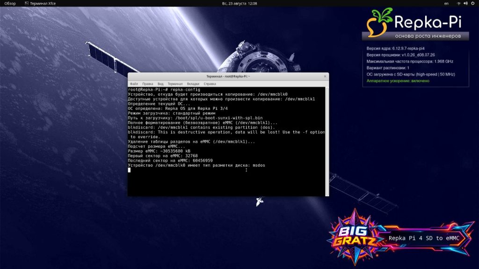Open the Файл menu in the terminal
This screenshot has width=479, height=269.
134,84
